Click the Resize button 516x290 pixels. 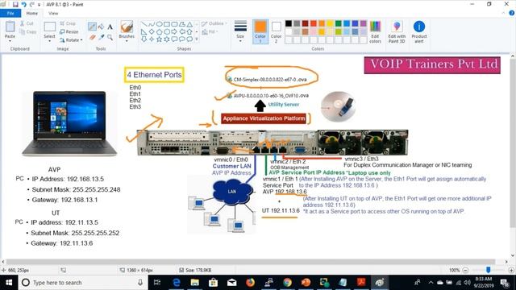pyautogui.click(x=69, y=31)
